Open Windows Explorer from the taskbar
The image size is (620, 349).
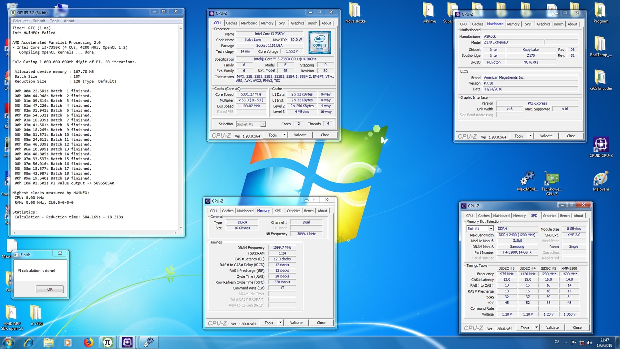[48, 343]
